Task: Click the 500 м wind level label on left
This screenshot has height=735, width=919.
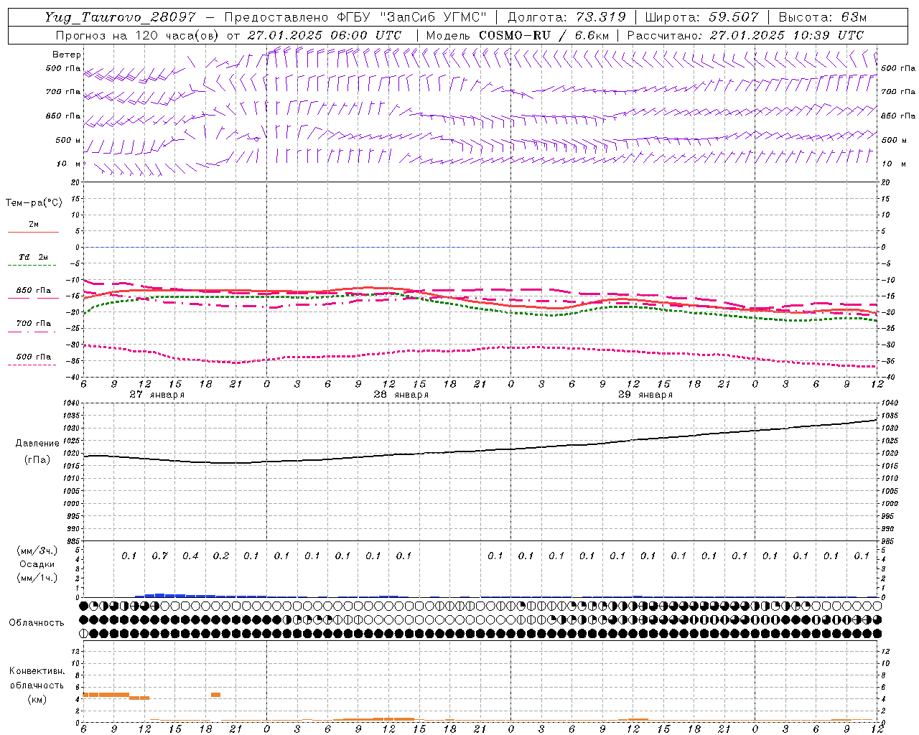Action: tap(68, 141)
